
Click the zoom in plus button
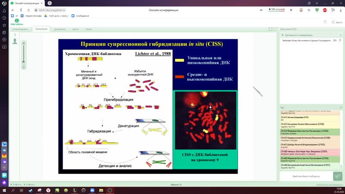[x=24, y=43]
